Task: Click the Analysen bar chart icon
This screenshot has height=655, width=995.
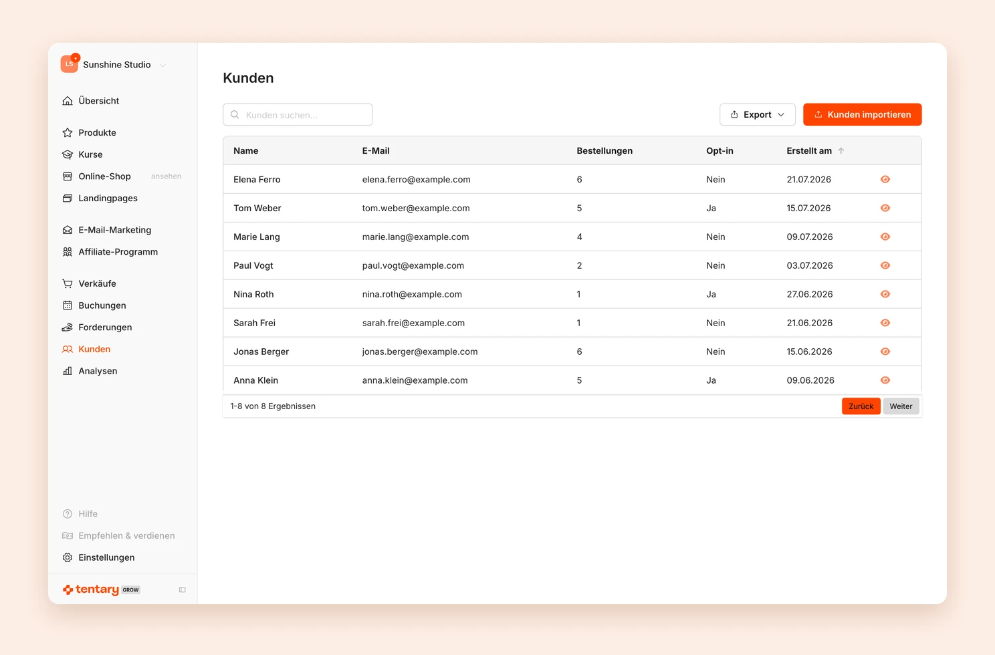Action: 68,371
